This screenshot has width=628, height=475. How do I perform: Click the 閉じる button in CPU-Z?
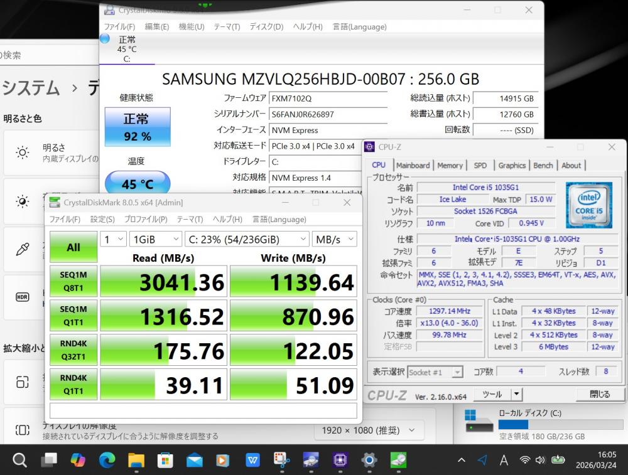(600, 394)
